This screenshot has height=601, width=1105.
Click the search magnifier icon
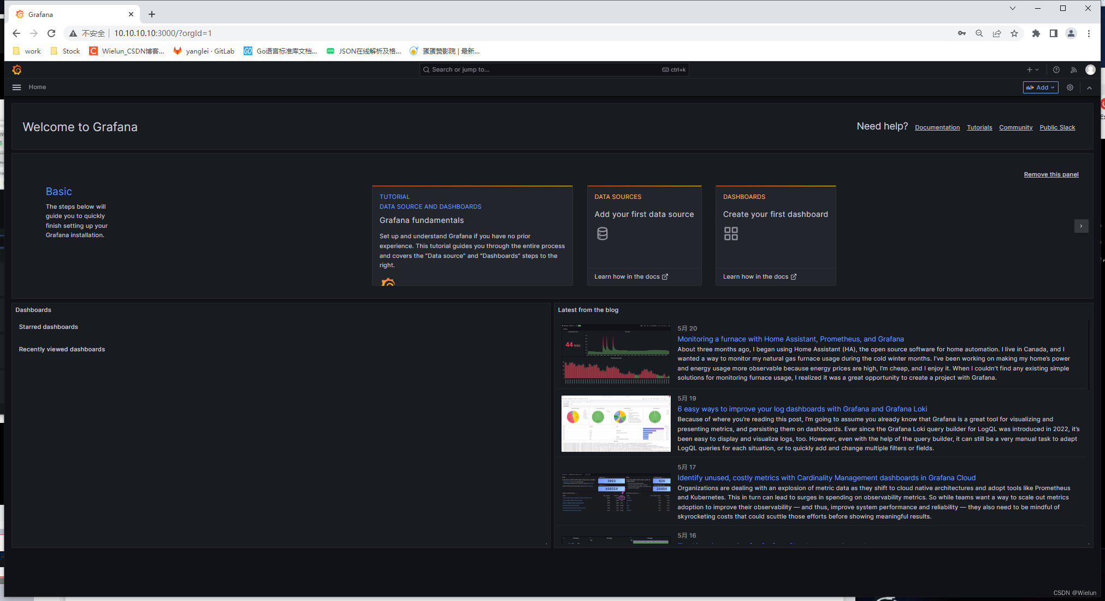click(428, 69)
